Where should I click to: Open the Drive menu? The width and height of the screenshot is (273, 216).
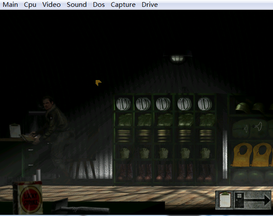tap(150, 5)
